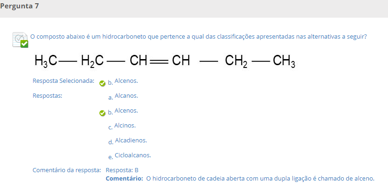The height and width of the screenshot is (188, 388).
Task: Click the Resposta Selecionada label
Action: point(63,81)
